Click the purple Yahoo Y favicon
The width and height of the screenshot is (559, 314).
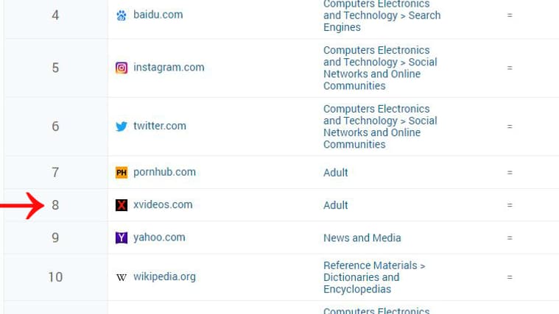pyautogui.click(x=122, y=238)
